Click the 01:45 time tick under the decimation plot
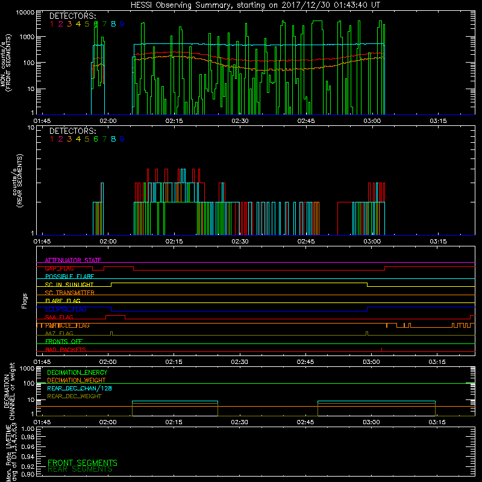 pyautogui.click(x=42, y=422)
